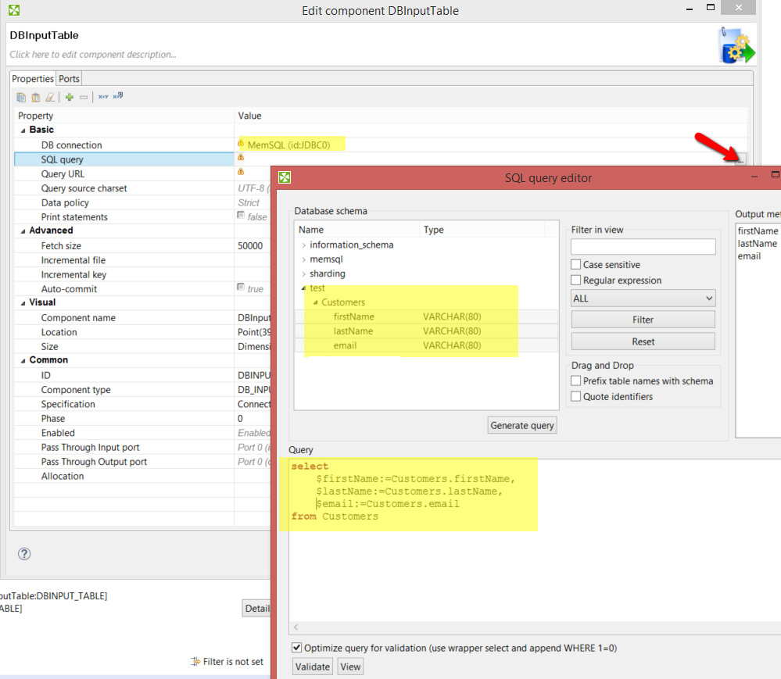Select the Properties tab
The width and height of the screenshot is (781, 679).
tap(33, 78)
